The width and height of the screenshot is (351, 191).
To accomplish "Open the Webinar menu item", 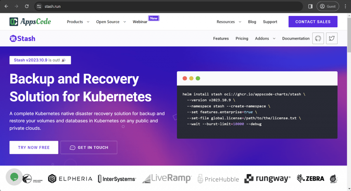I will click(140, 22).
